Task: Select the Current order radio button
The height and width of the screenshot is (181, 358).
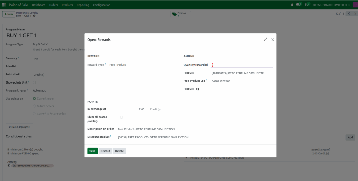Action: pos(34,99)
